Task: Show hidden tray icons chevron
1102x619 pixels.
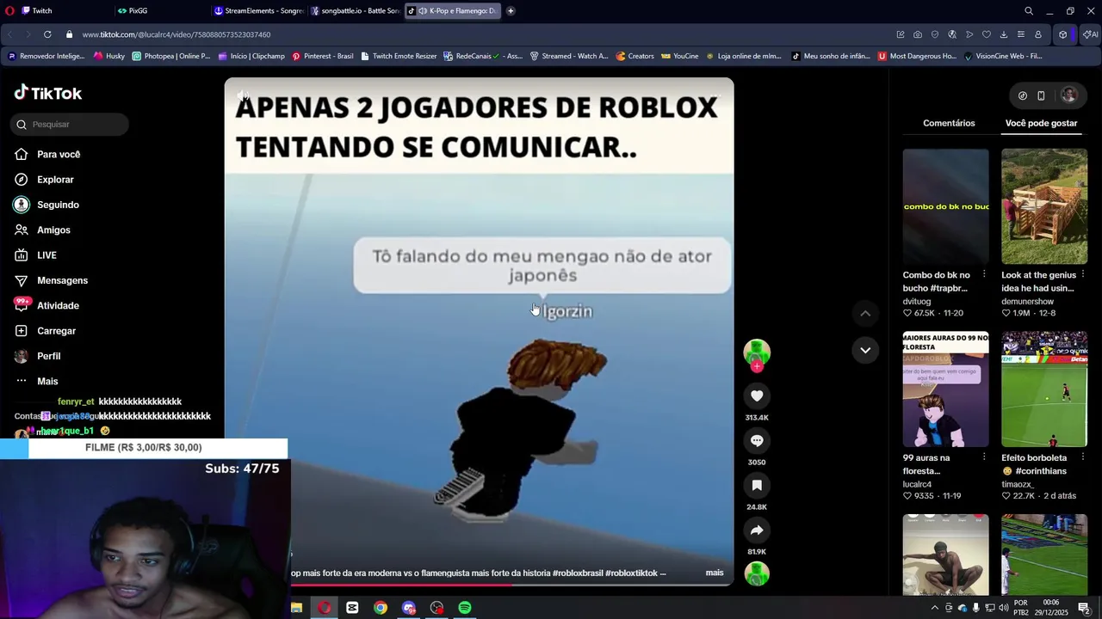Action: [935, 608]
